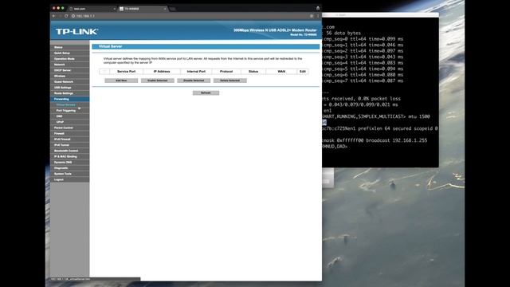510x287 pixels.
Task: Click the 192.168.1.1 address bar
Action: click(189, 16)
